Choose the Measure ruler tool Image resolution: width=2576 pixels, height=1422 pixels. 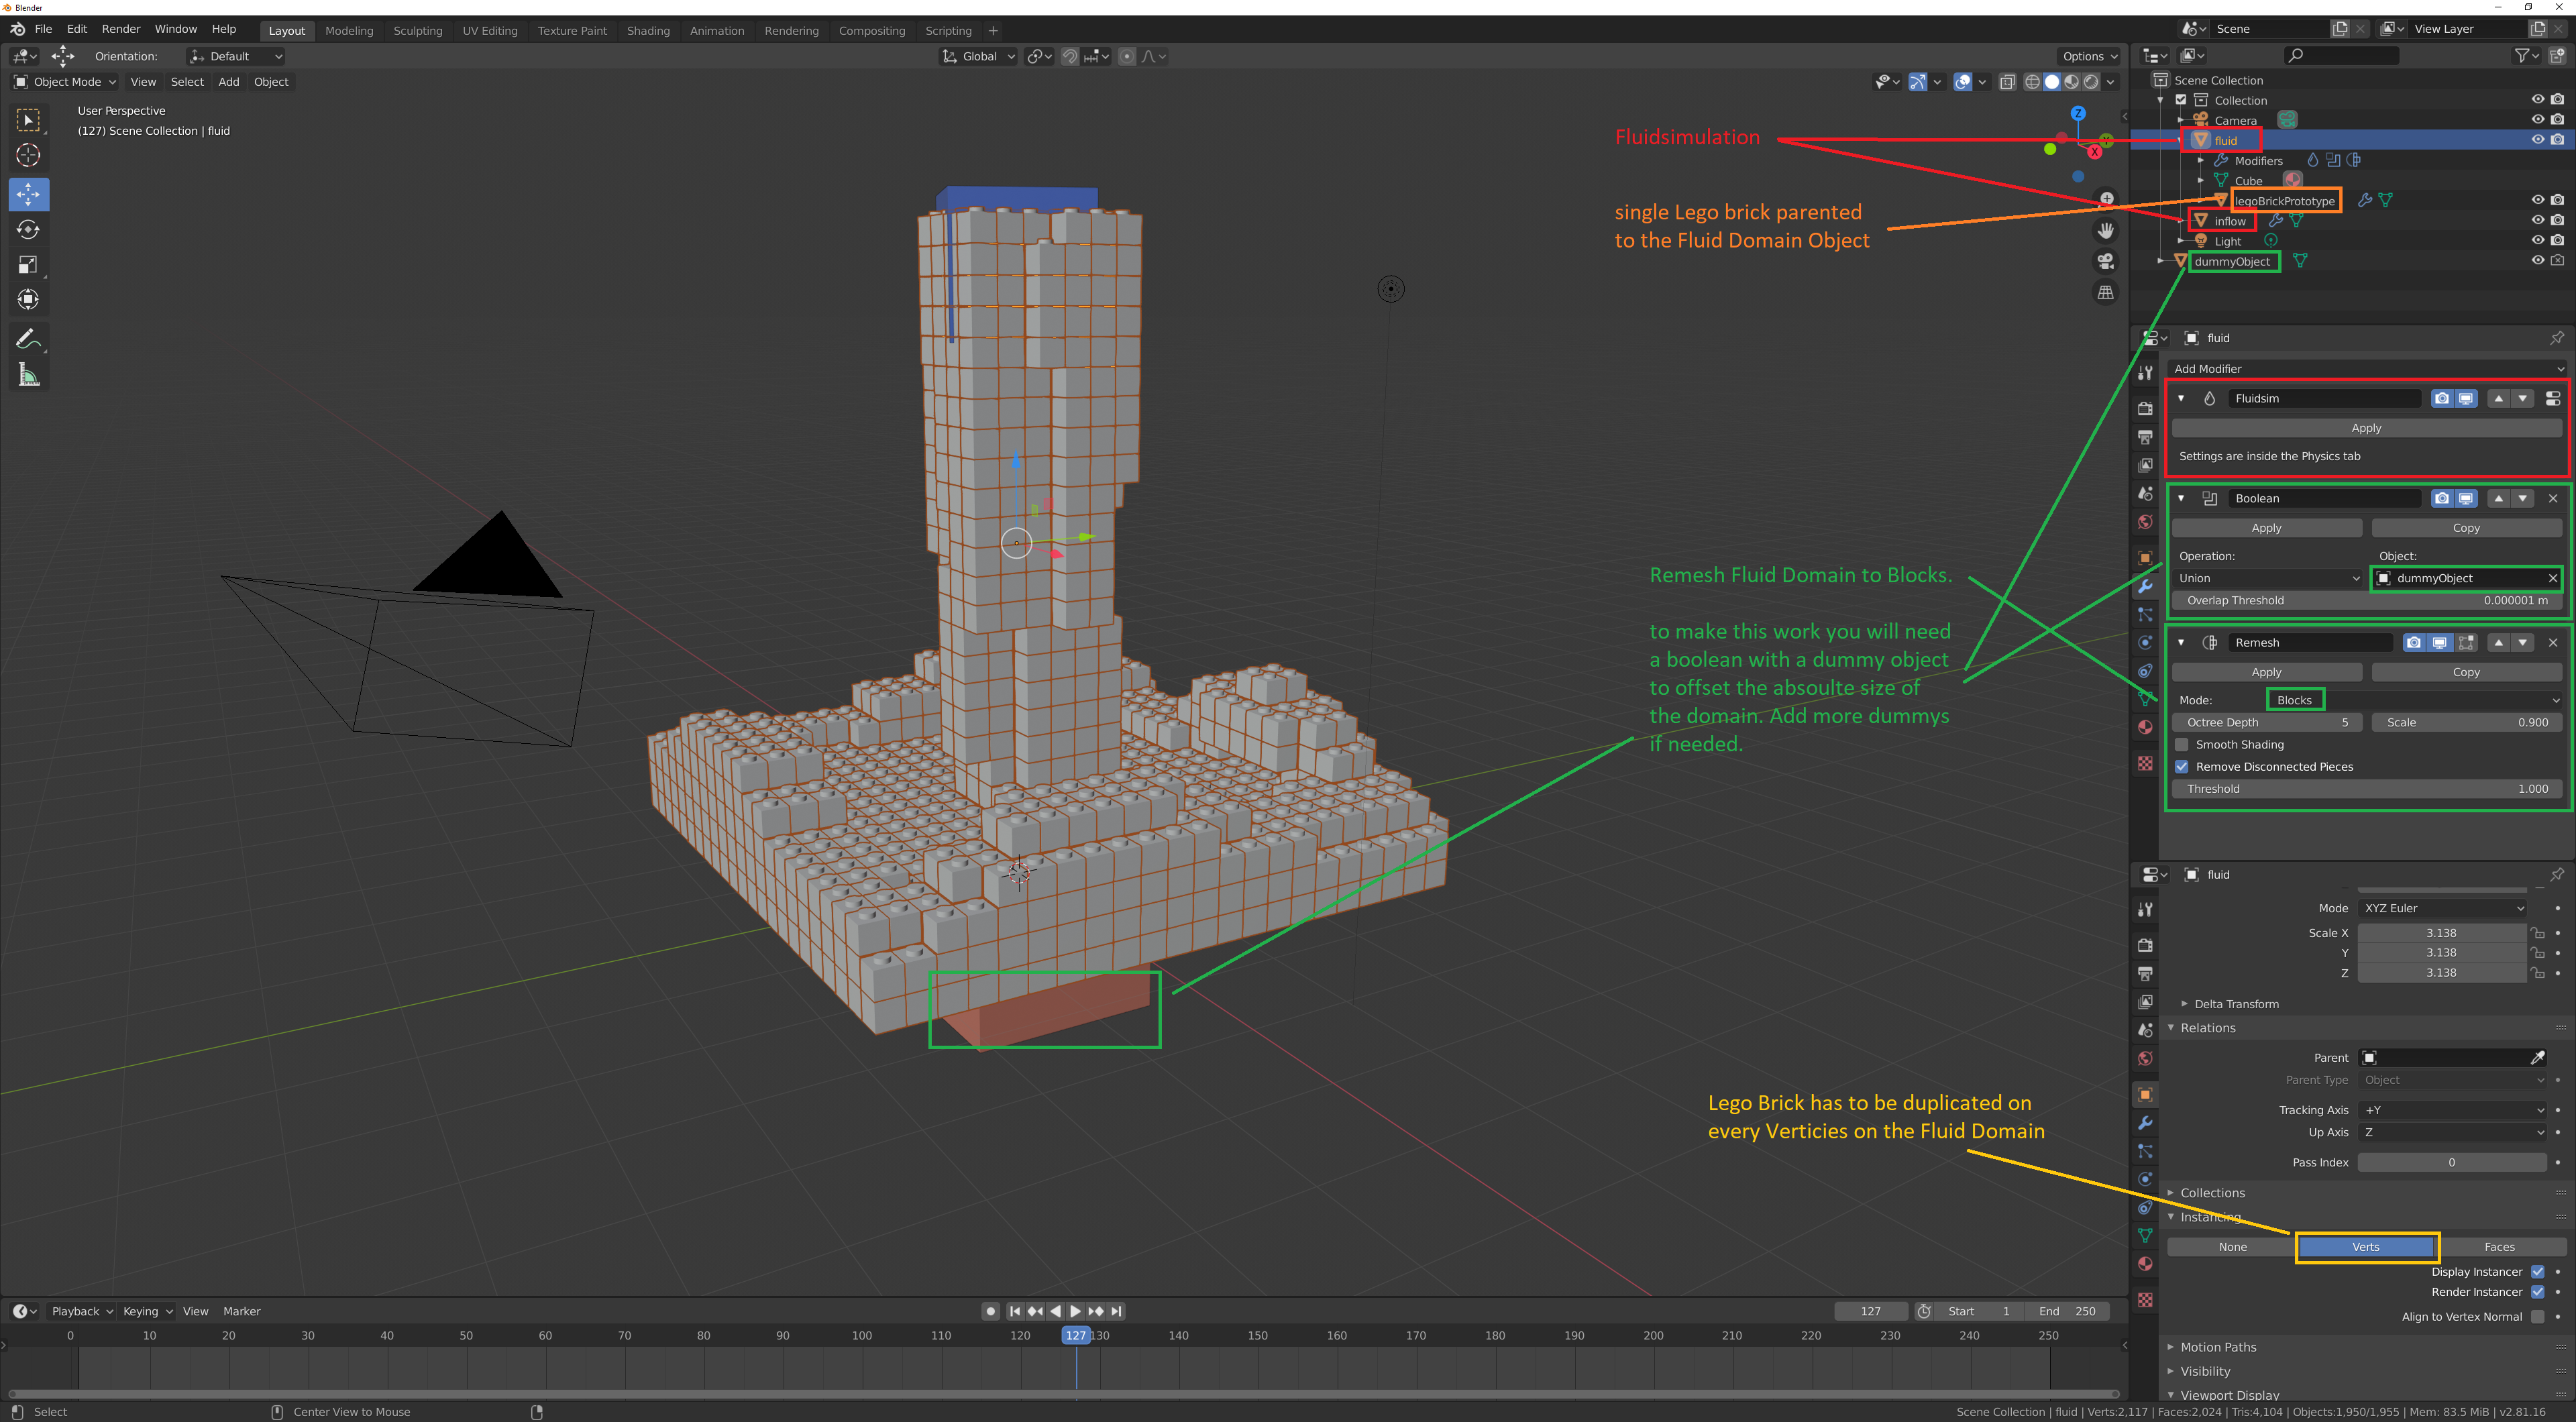point(28,376)
